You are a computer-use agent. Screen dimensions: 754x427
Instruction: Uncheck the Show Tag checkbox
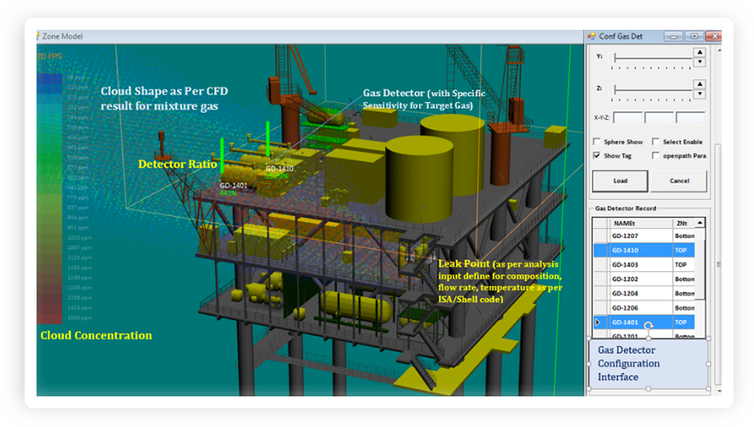click(597, 156)
